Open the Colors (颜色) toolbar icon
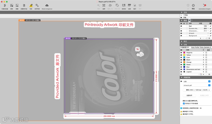Viewport: 212px width, 124px height. tap(12, 5)
